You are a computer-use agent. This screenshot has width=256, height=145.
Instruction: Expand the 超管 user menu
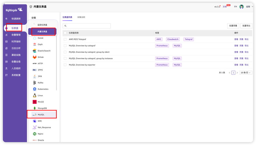[250, 7]
